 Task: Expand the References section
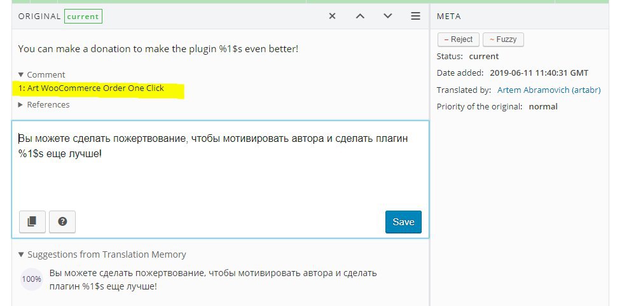(x=44, y=105)
